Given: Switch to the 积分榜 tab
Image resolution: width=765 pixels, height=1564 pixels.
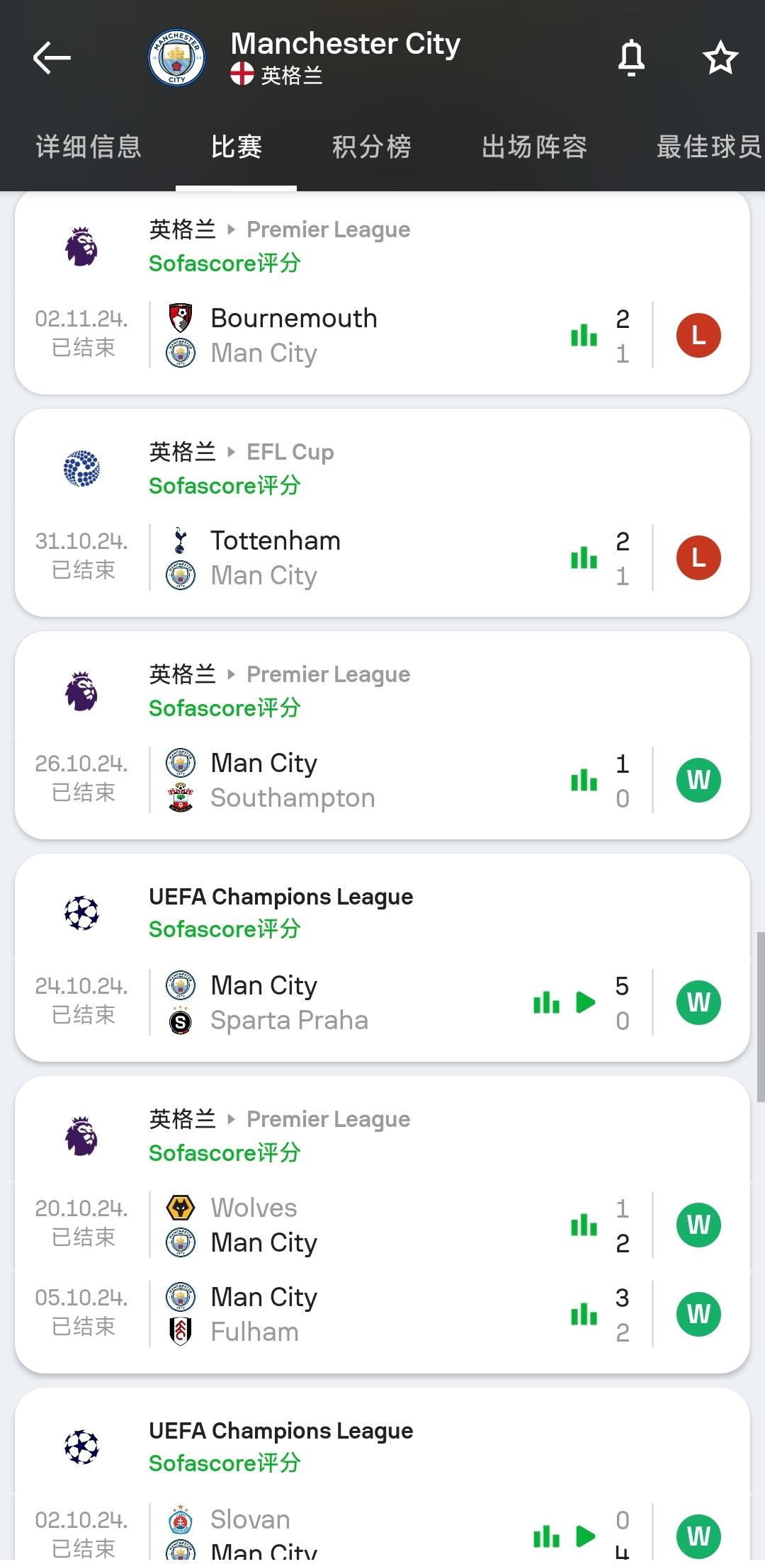Looking at the screenshot, I should 372,147.
